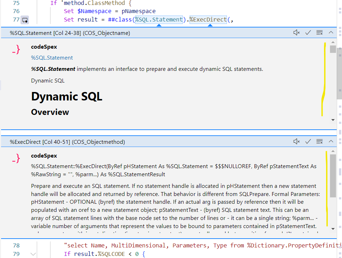The width and height of the screenshot is (342, 258).
Task: Click the speaker mute icon on %SQL.Statement panel
Action: pos(296,32)
